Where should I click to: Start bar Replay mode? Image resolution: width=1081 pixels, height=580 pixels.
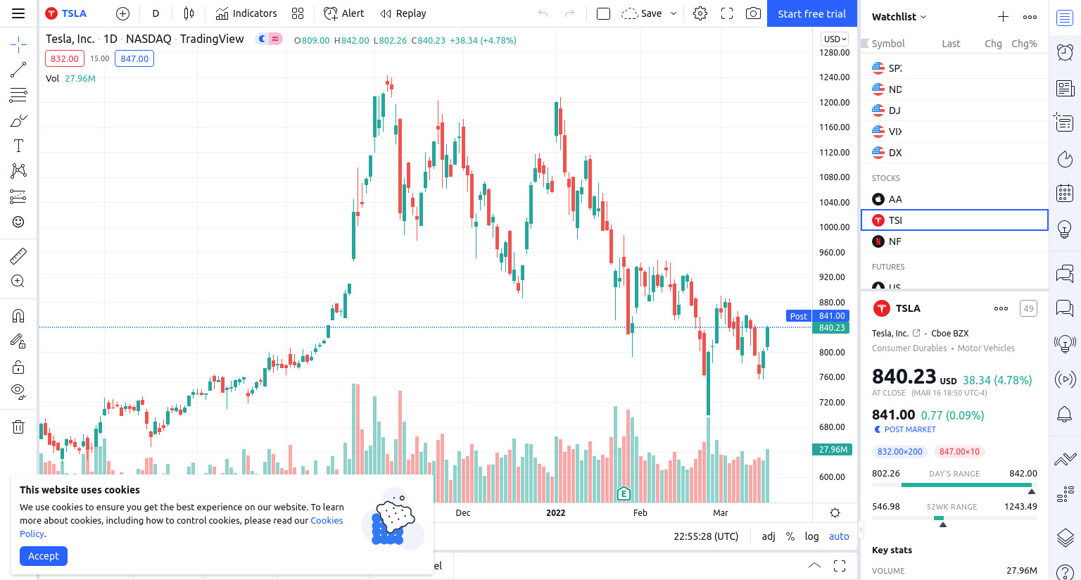tap(403, 13)
